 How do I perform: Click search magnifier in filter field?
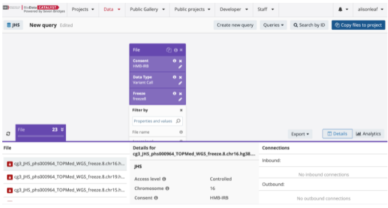pos(178,121)
